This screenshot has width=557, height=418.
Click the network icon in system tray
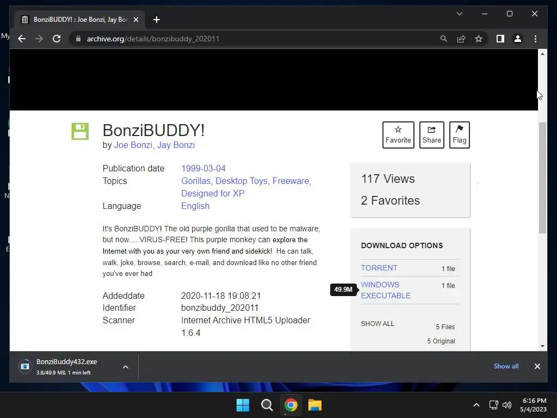(493, 405)
